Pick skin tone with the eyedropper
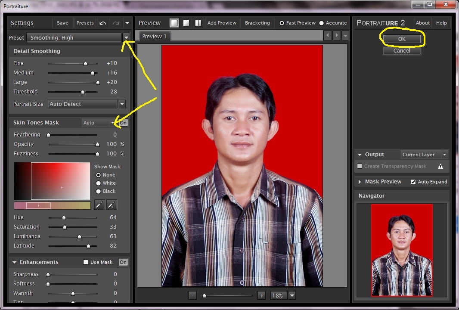The width and height of the screenshot is (459, 310). tap(99, 205)
